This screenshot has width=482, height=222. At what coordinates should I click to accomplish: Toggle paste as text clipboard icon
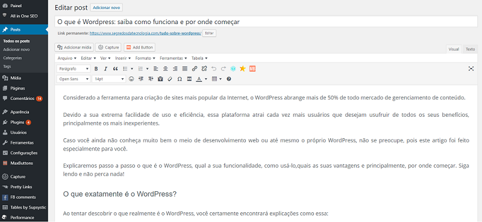pos(160,79)
